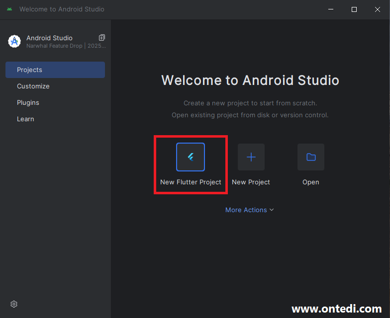Select the Projects tab
The height and width of the screenshot is (318, 390).
coord(55,70)
